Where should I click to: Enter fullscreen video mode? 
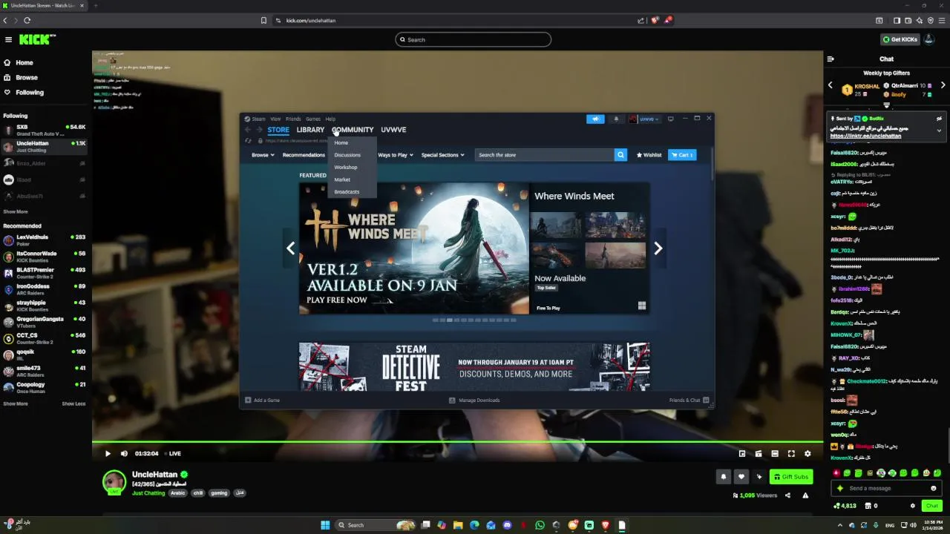point(791,453)
